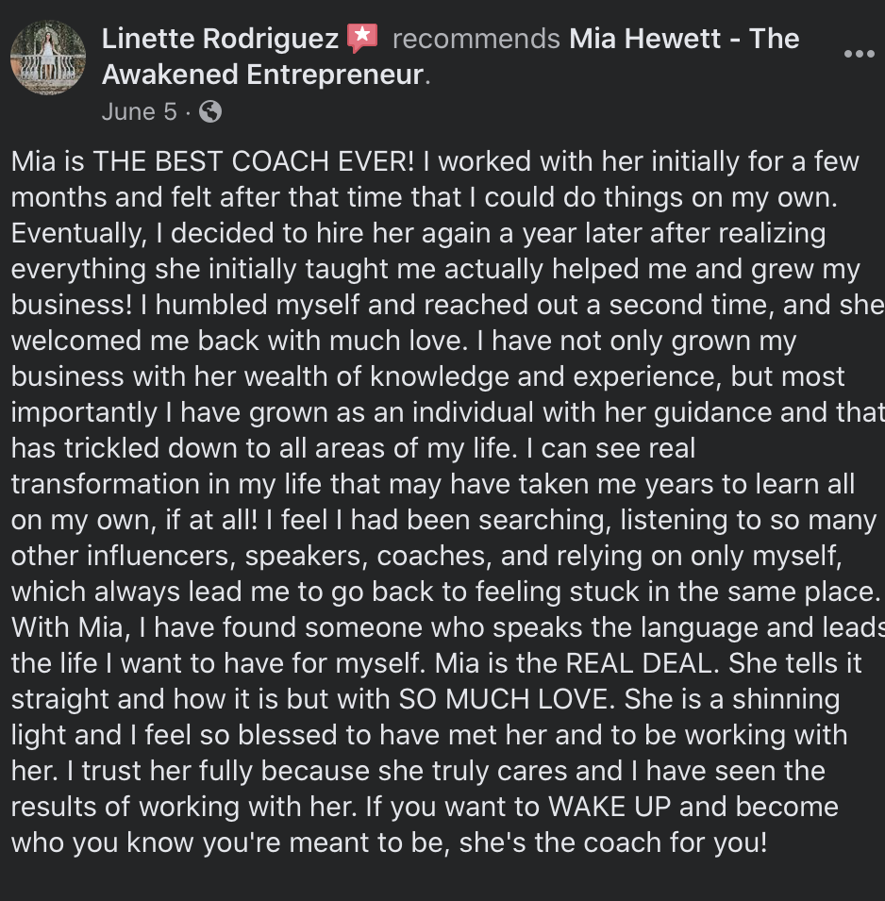Click the THE BEST COACH EVER text
The image size is (885, 901).
(x=254, y=161)
